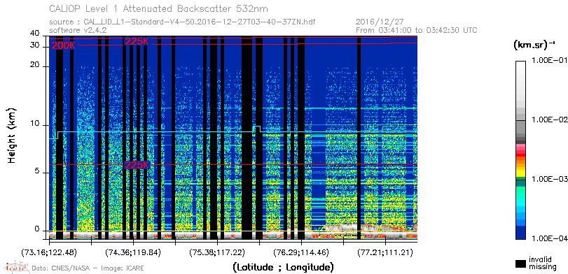Click the 'Data: CNES/NASA - Image: ICARE' credit

(88, 268)
